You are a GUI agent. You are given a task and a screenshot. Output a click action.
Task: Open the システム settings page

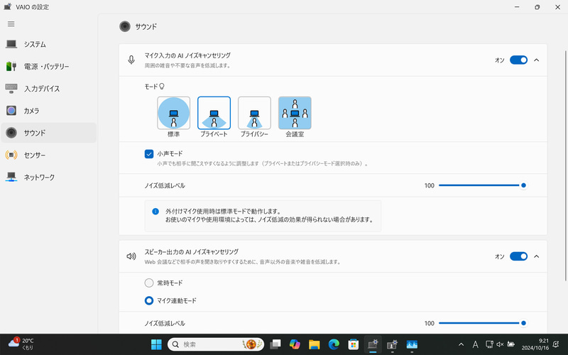point(48,44)
